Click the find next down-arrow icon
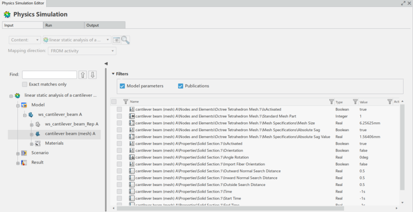 click(x=93, y=75)
